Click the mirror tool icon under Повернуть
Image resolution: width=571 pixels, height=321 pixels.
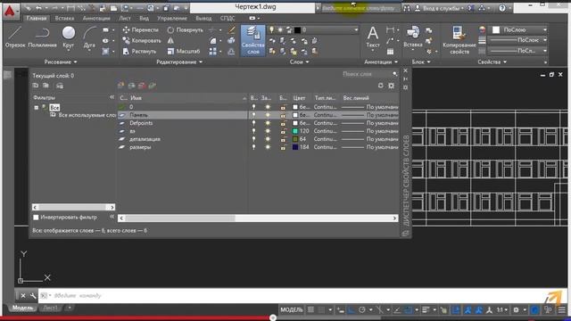tap(170, 40)
